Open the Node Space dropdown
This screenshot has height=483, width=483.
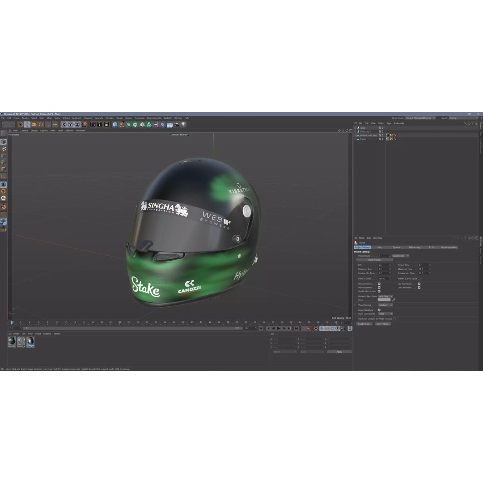420,118
